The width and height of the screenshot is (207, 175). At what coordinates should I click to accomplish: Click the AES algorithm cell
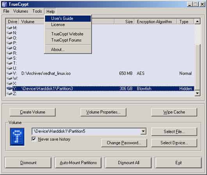coord(141,73)
